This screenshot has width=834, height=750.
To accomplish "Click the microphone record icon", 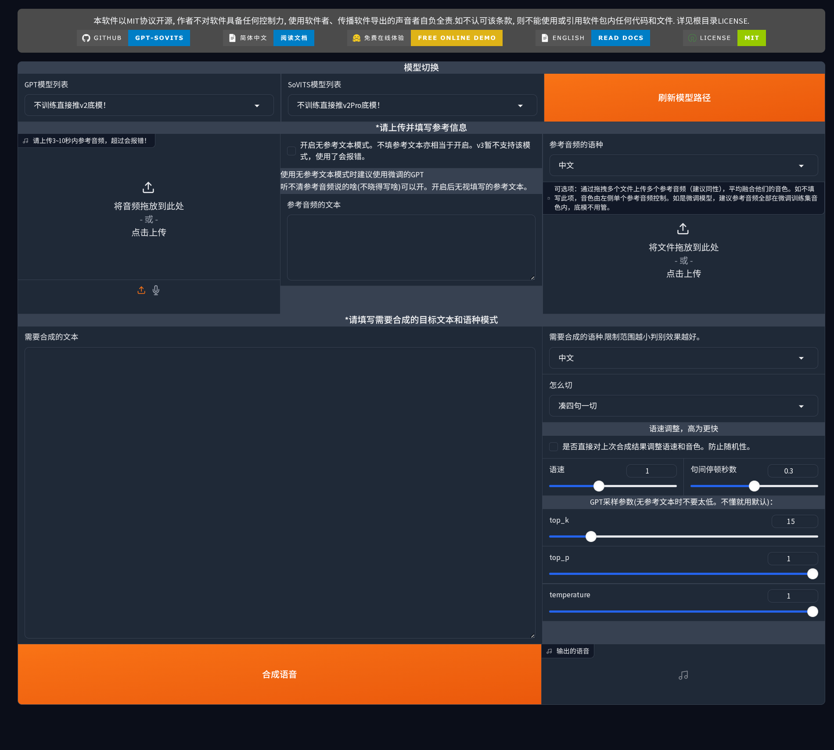I will coord(156,290).
